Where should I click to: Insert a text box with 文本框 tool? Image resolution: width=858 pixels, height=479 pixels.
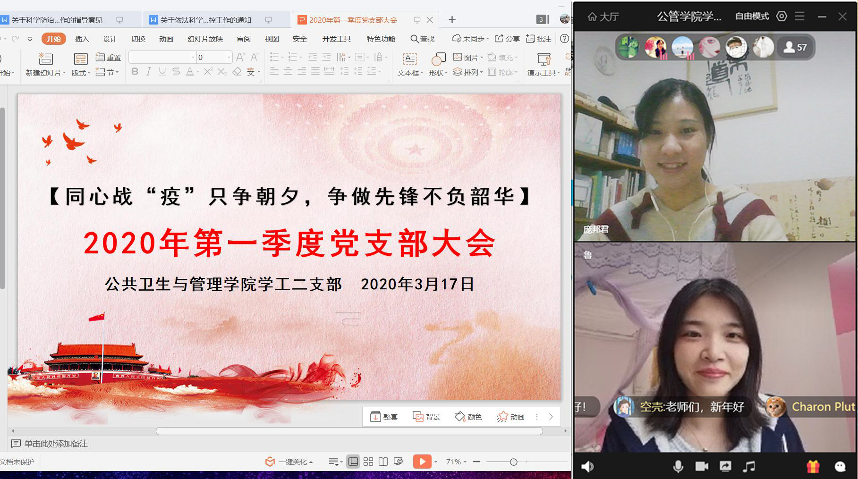[x=409, y=59]
